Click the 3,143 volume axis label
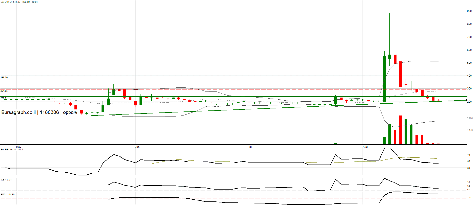476x208 pixels. (x=470, y=130)
